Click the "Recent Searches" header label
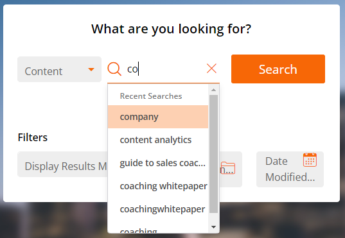Screen dimensions: 345x238 click(151, 96)
